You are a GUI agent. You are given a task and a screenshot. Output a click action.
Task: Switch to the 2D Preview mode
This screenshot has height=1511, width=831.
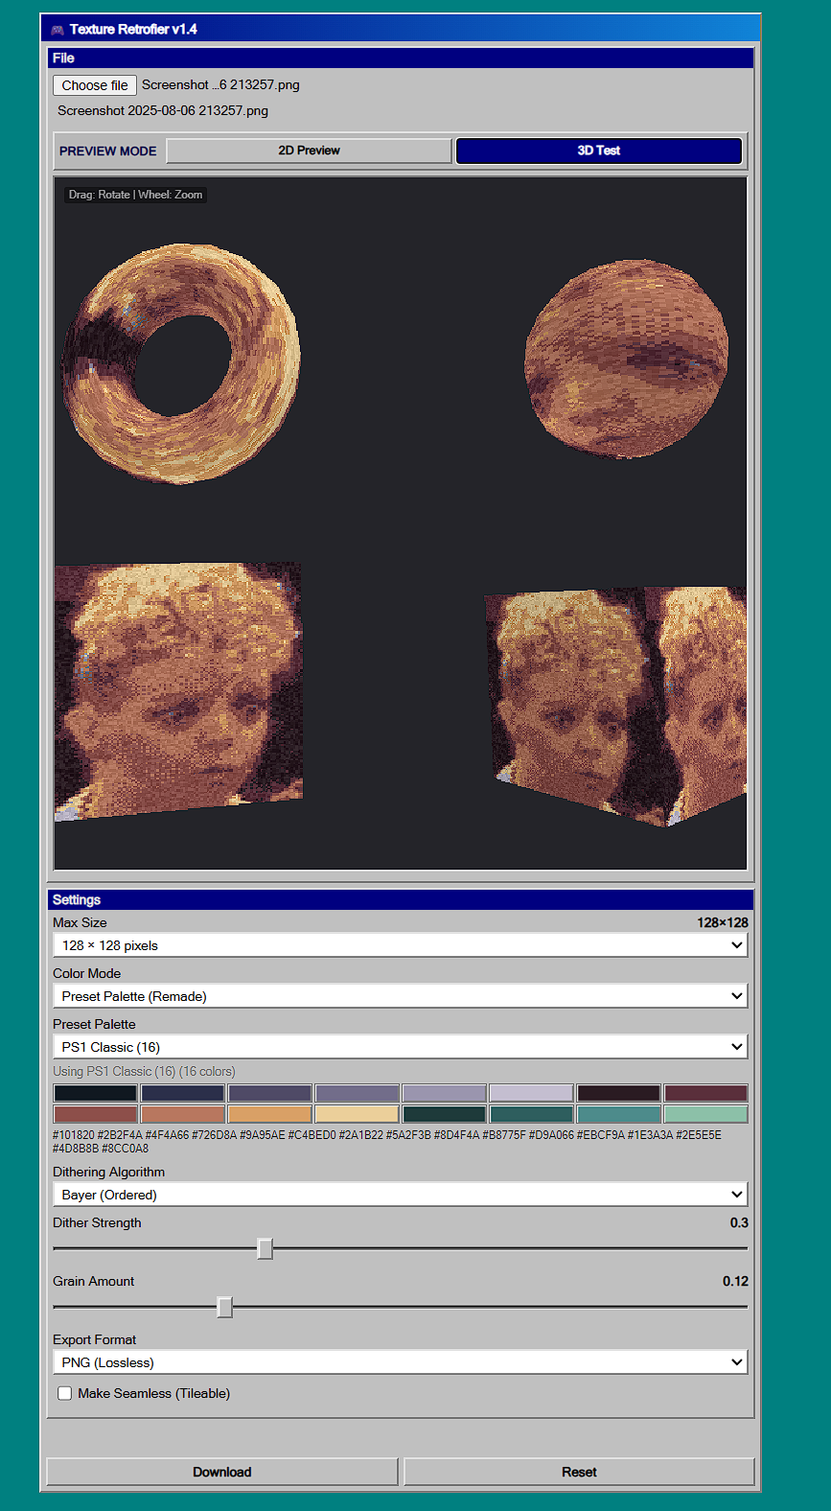[x=309, y=151]
